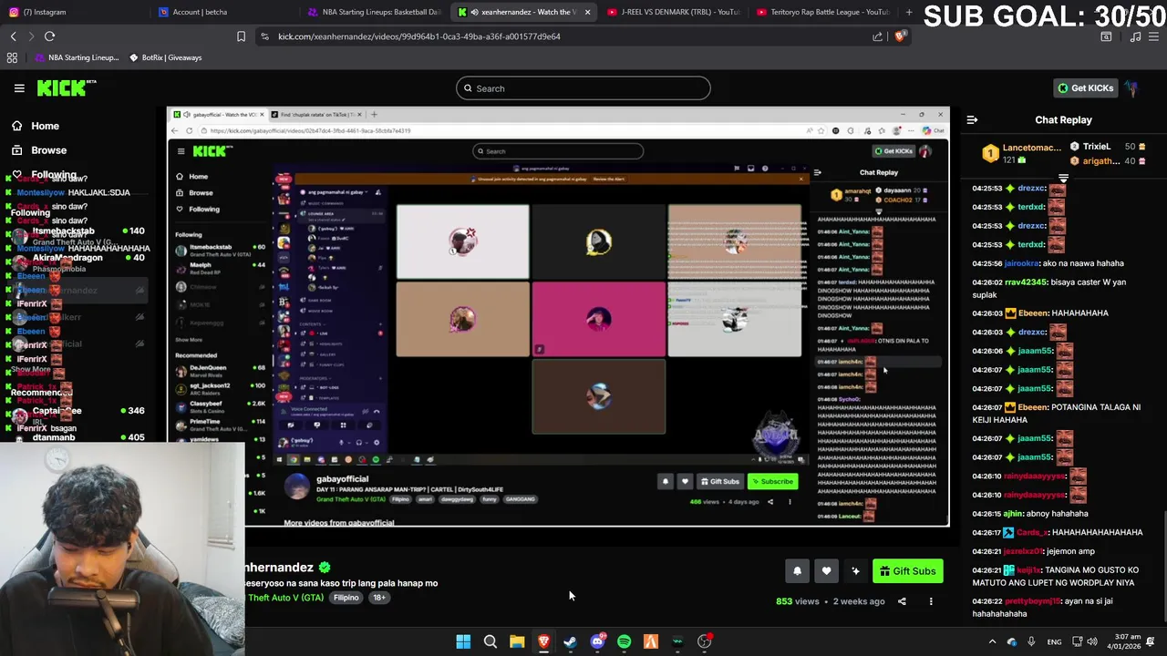Click the Filipino language tag

[x=346, y=598]
